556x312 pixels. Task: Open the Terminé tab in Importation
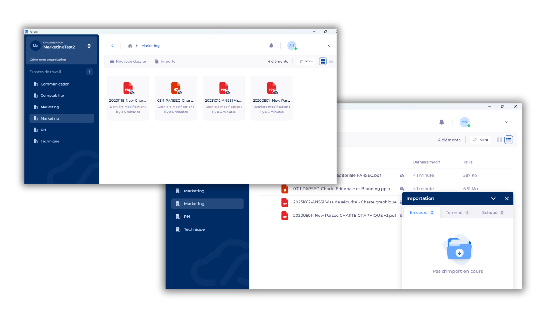pyautogui.click(x=457, y=213)
